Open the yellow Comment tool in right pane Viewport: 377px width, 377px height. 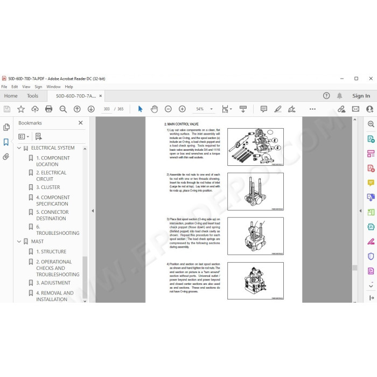pos(371,183)
